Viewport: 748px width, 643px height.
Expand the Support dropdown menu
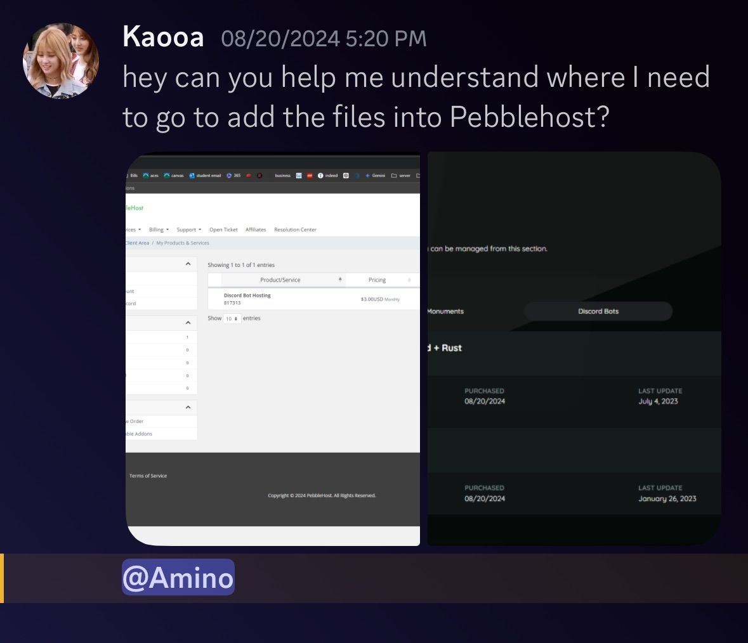189,230
